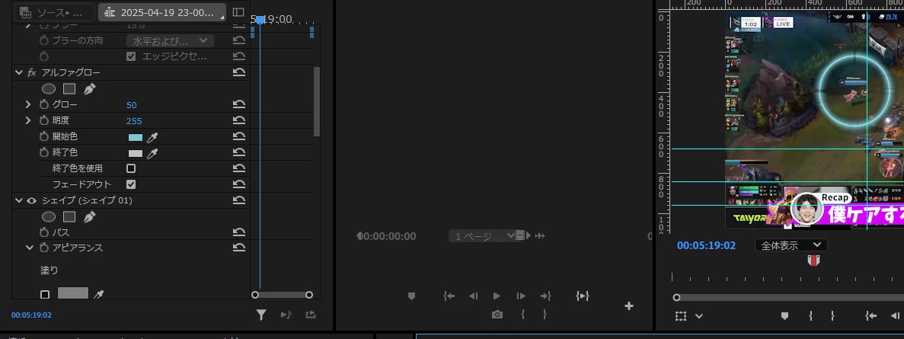Step back one frame in source monitor
The height and width of the screenshot is (339, 904).
(474, 296)
